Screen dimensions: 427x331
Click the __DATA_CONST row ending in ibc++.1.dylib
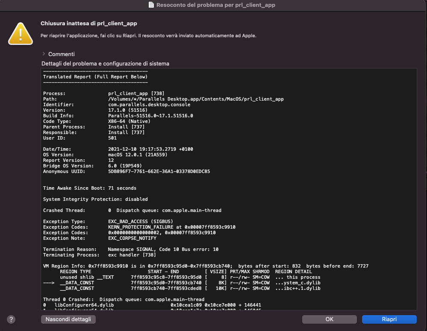(190, 289)
